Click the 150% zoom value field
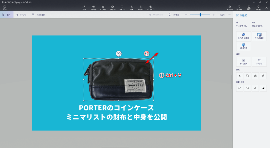This screenshot has width=270, height=148. (x=222, y=15)
